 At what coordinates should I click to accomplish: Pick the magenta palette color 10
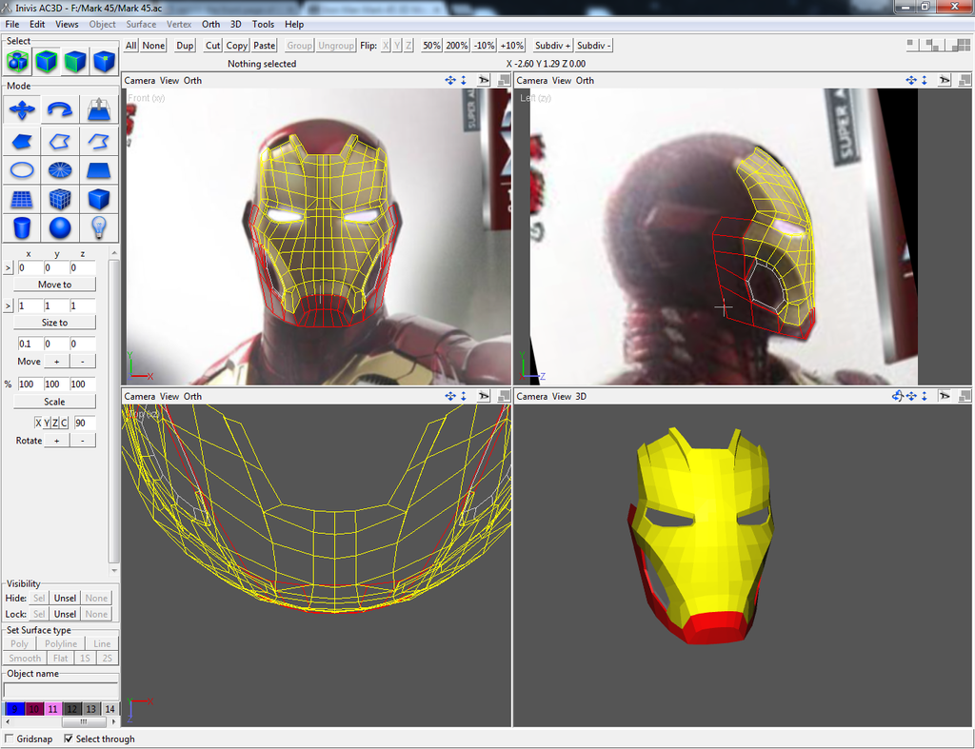34,709
